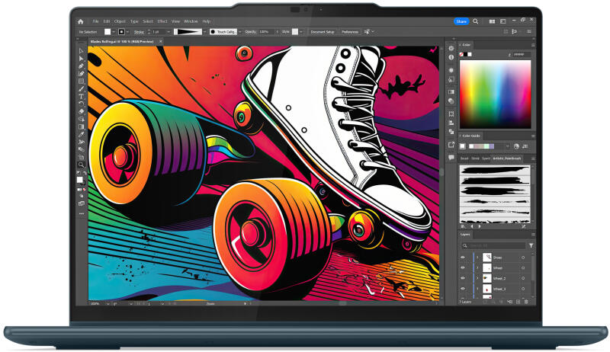
Task: Hide the Shoes layer
Action: tap(462, 258)
